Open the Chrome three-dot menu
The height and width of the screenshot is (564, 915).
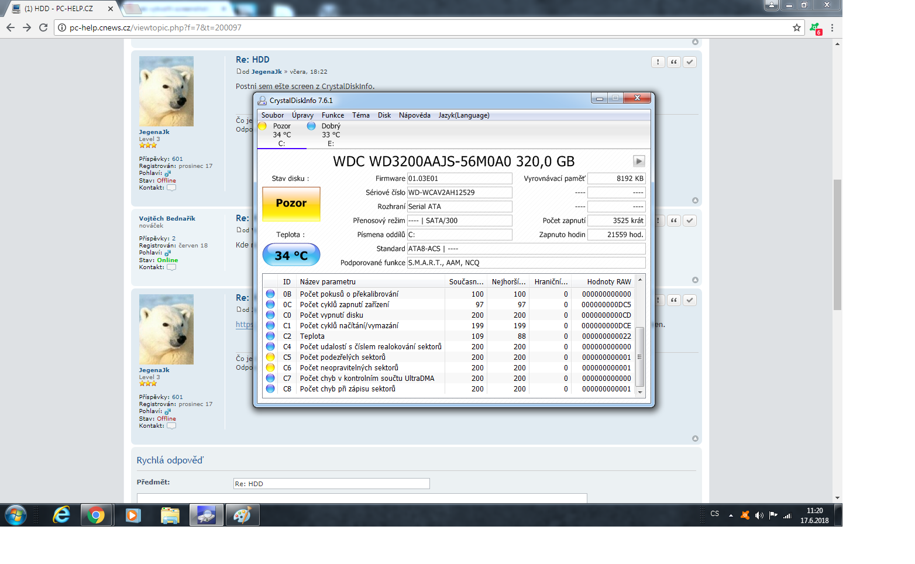(x=832, y=27)
